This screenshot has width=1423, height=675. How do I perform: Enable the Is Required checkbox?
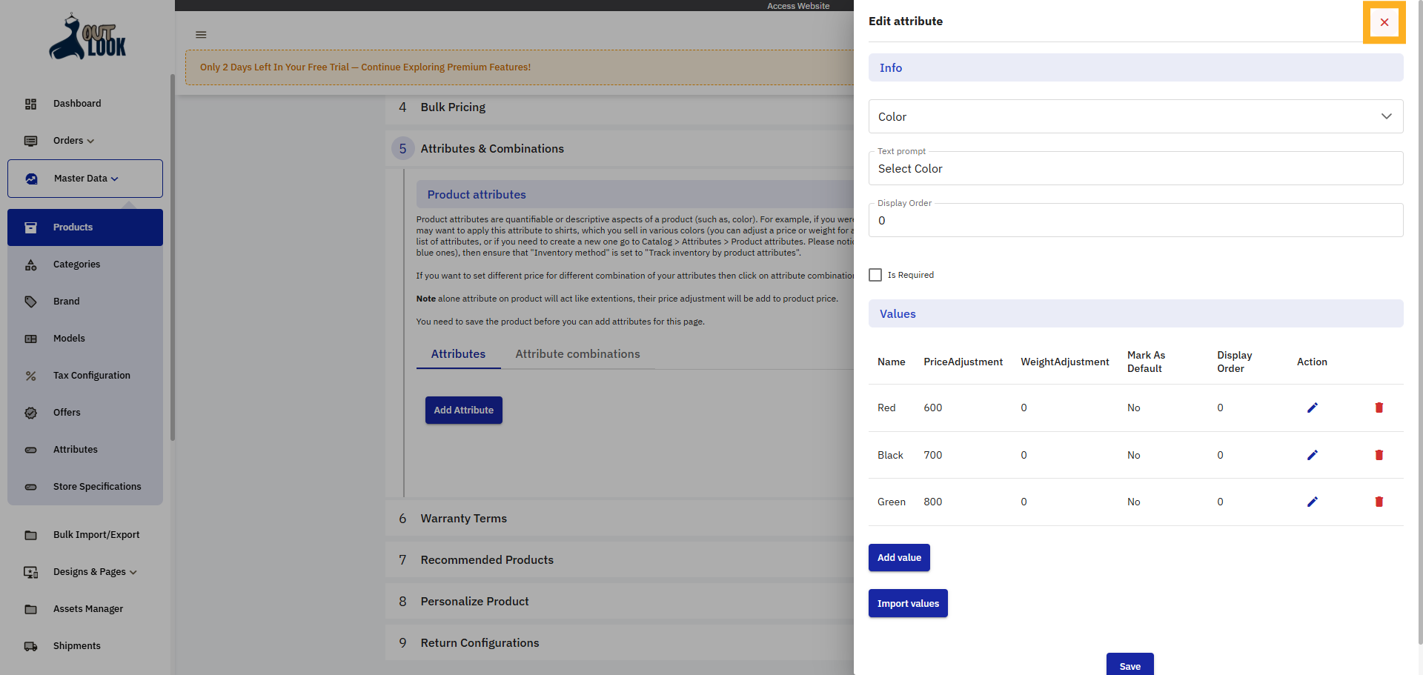point(875,275)
